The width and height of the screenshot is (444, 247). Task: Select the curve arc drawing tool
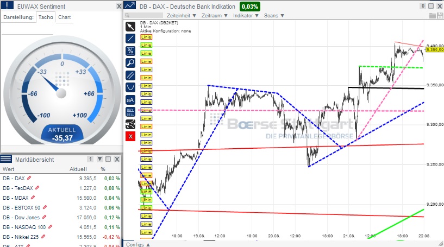tap(130, 87)
